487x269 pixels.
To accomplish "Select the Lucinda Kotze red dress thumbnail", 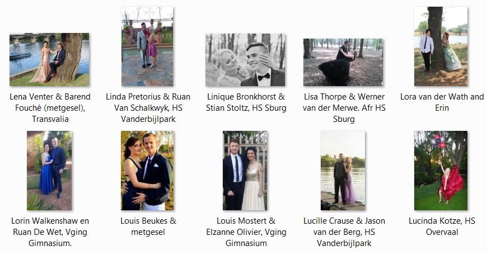I will 441,171.
